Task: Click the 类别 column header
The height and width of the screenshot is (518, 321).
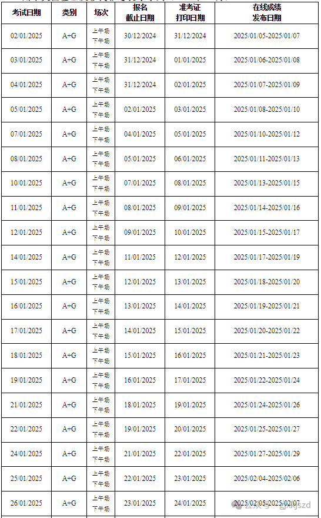Action: [x=69, y=12]
